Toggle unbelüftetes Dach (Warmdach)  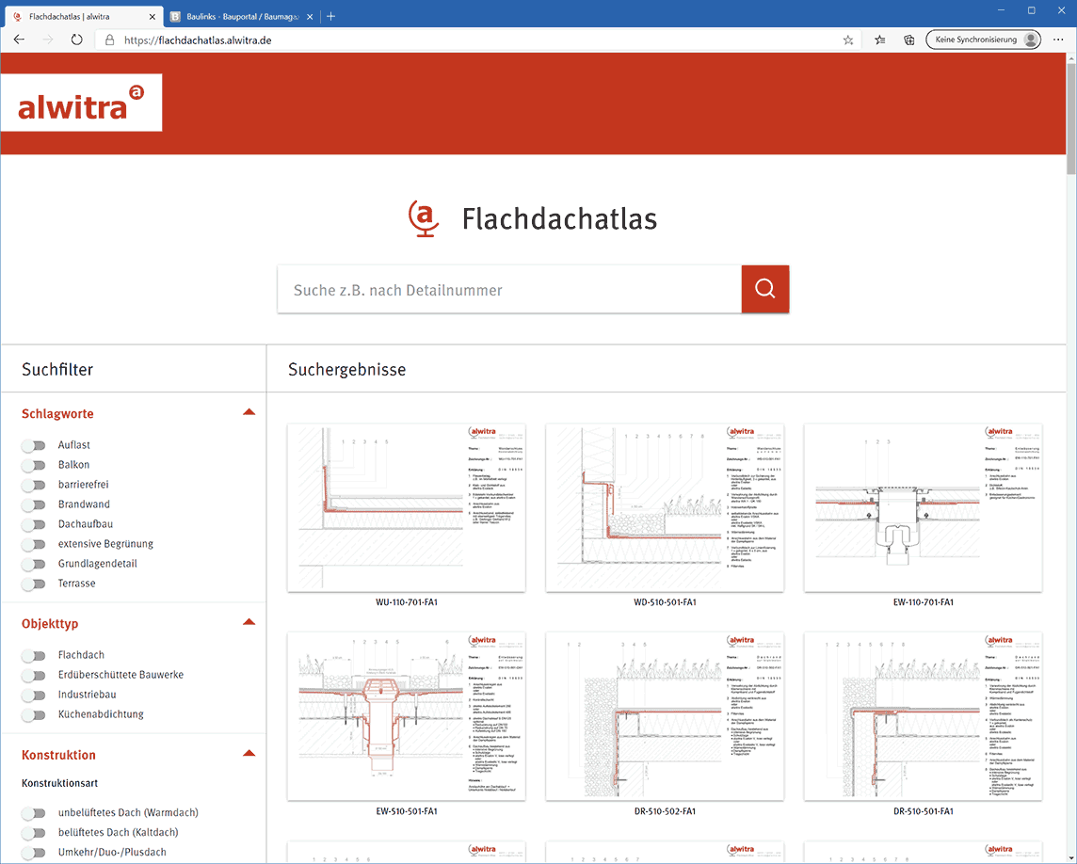(33, 813)
